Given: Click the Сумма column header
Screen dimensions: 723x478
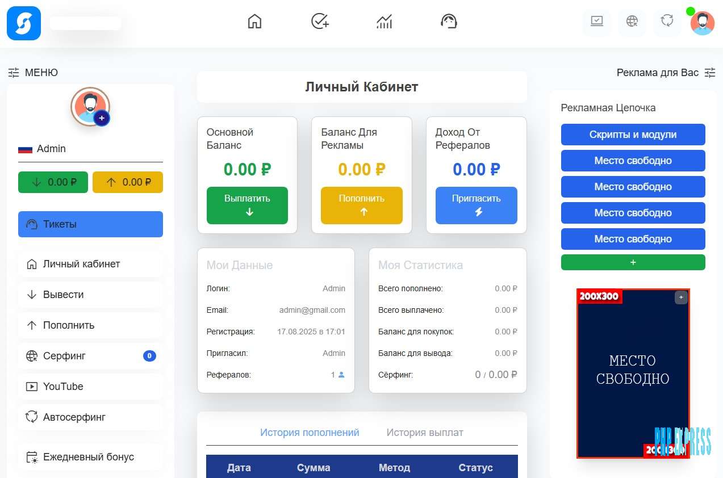Looking at the screenshot, I should 314,468.
